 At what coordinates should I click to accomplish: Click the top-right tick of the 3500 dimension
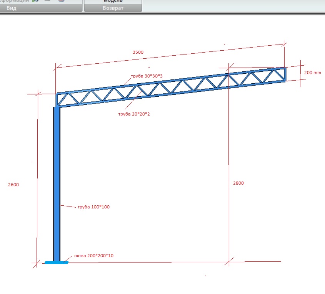point(284,44)
